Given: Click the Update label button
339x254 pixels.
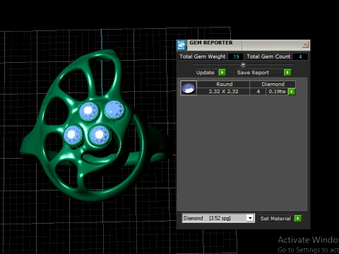Looking at the screenshot, I should point(206,73).
